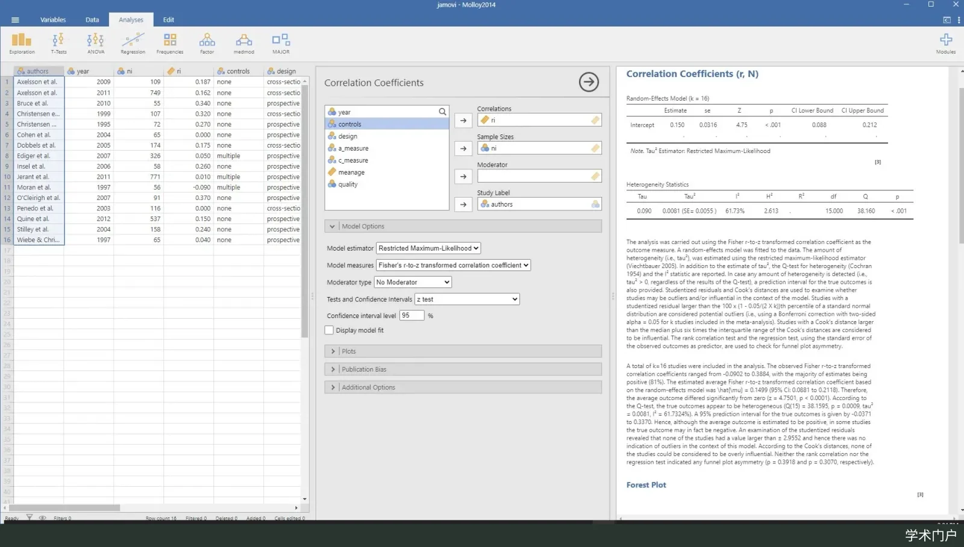
Task: Open the Factor analyses menu
Action: point(207,43)
